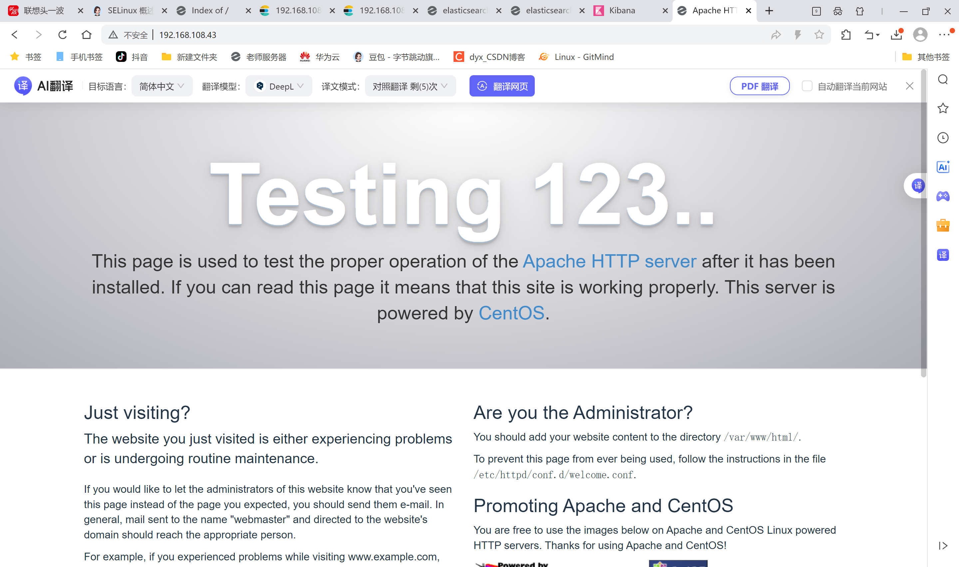
Task: Go to the browser home page icon
Action: pyautogui.click(x=86, y=35)
